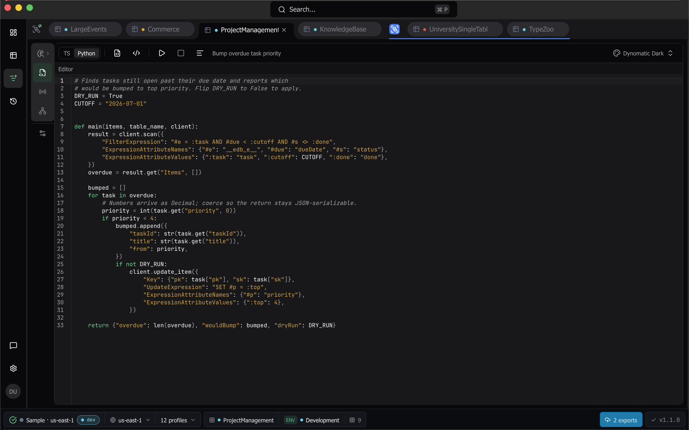Switch language to Python
Viewport: 689px width, 430px height.
[87, 54]
